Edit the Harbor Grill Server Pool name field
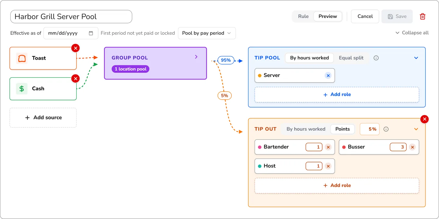Viewport: 439px width, 219px height. pos(71,16)
